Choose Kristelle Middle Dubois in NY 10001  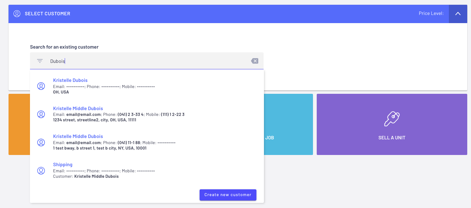[147, 142]
